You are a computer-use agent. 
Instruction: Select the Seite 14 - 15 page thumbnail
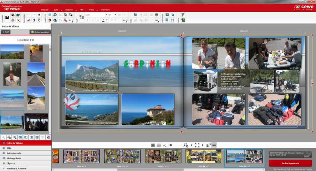point(204,156)
